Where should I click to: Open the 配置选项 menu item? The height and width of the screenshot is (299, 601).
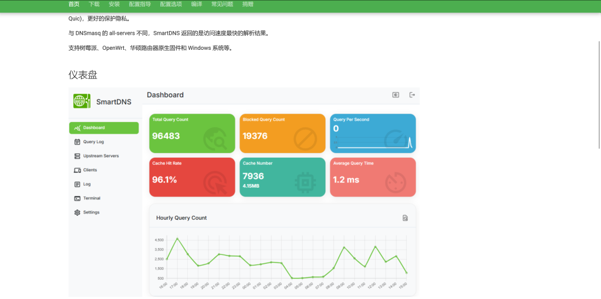click(x=171, y=4)
